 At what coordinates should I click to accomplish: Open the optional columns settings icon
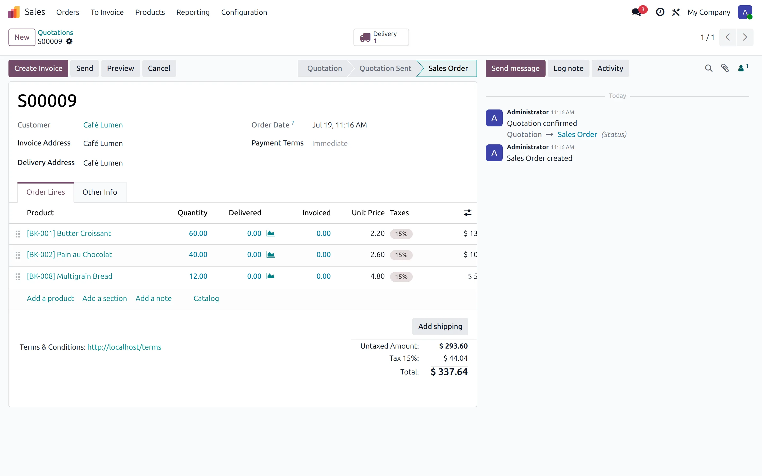pos(468,213)
